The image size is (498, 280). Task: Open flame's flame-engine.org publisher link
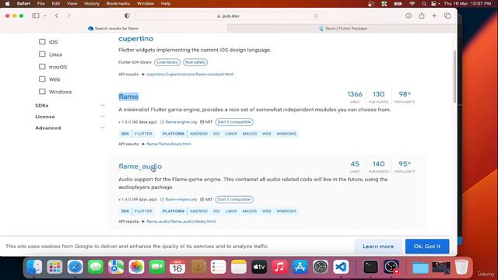point(181,122)
